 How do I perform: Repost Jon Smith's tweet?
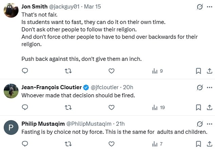pos(68,71)
